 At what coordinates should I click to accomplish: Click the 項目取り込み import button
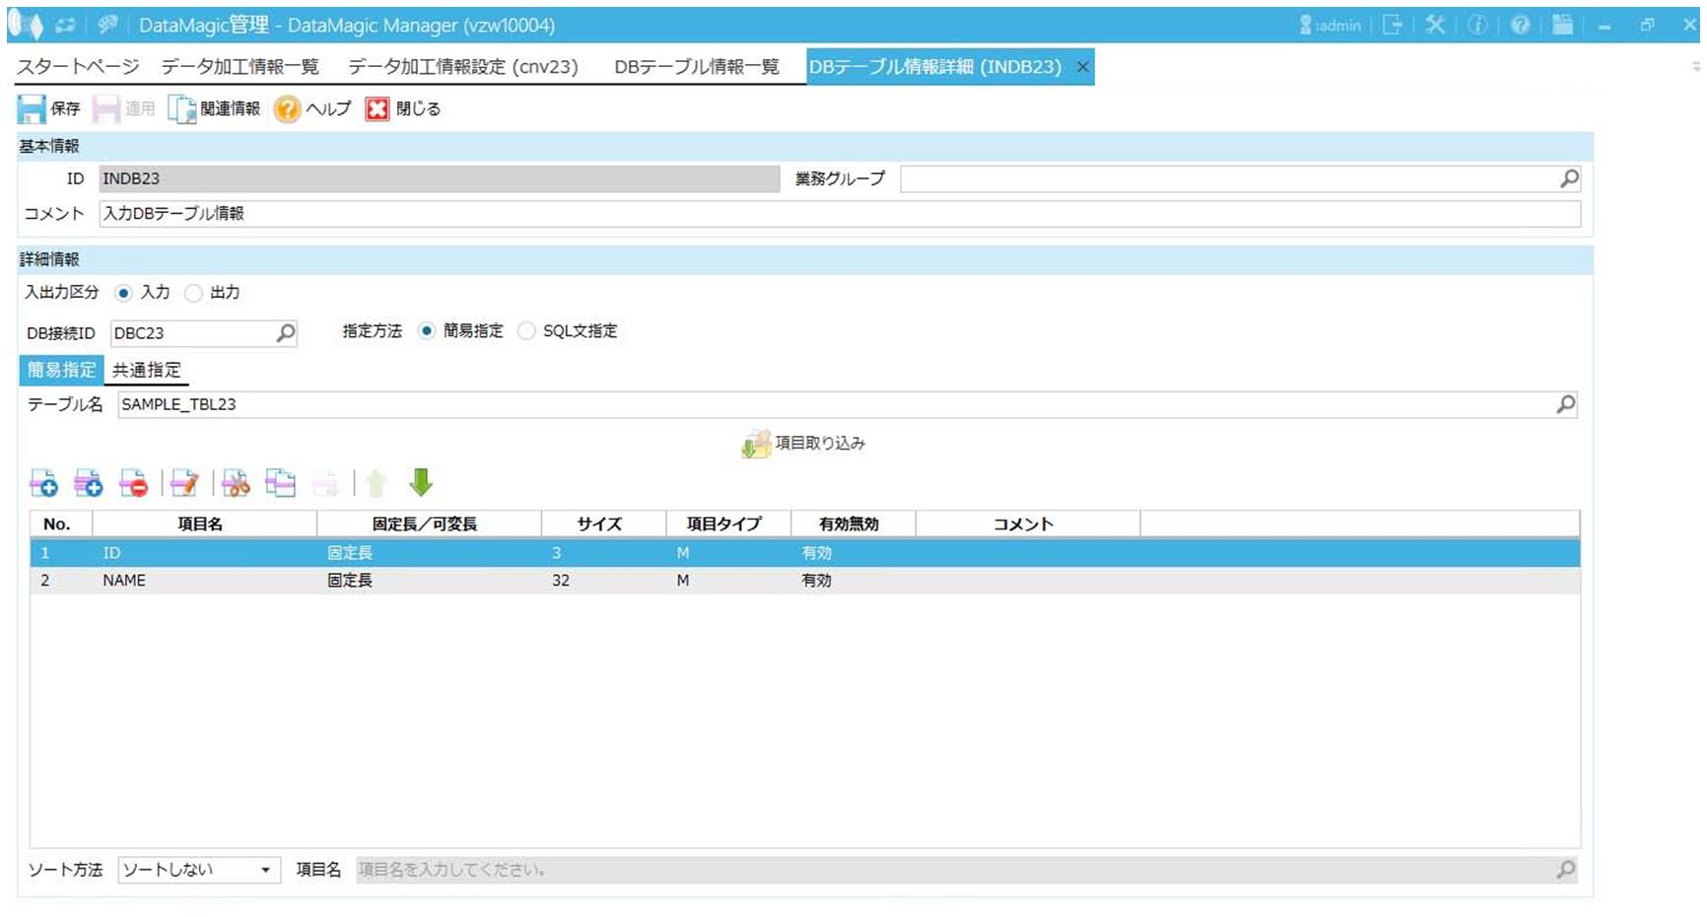(x=804, y=444)
